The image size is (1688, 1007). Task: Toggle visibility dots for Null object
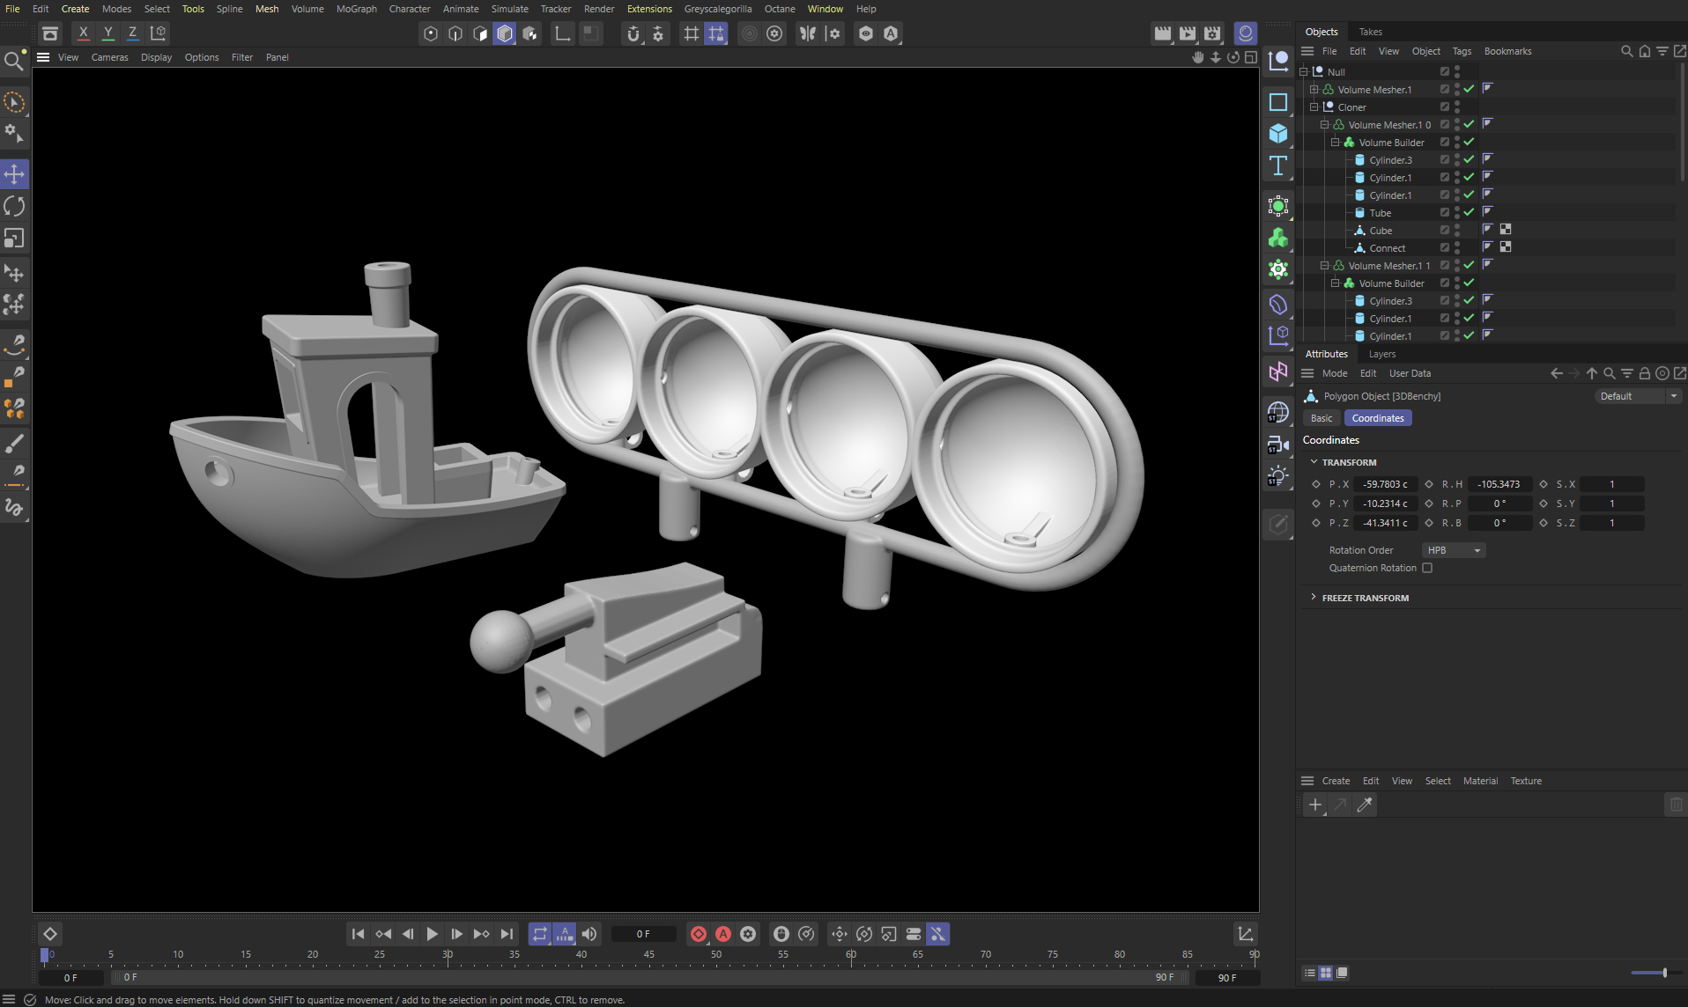point(1457,71)
